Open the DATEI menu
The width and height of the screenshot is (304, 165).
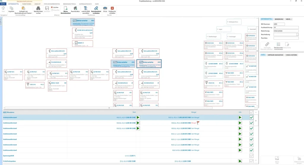click(x=3, y=4)
